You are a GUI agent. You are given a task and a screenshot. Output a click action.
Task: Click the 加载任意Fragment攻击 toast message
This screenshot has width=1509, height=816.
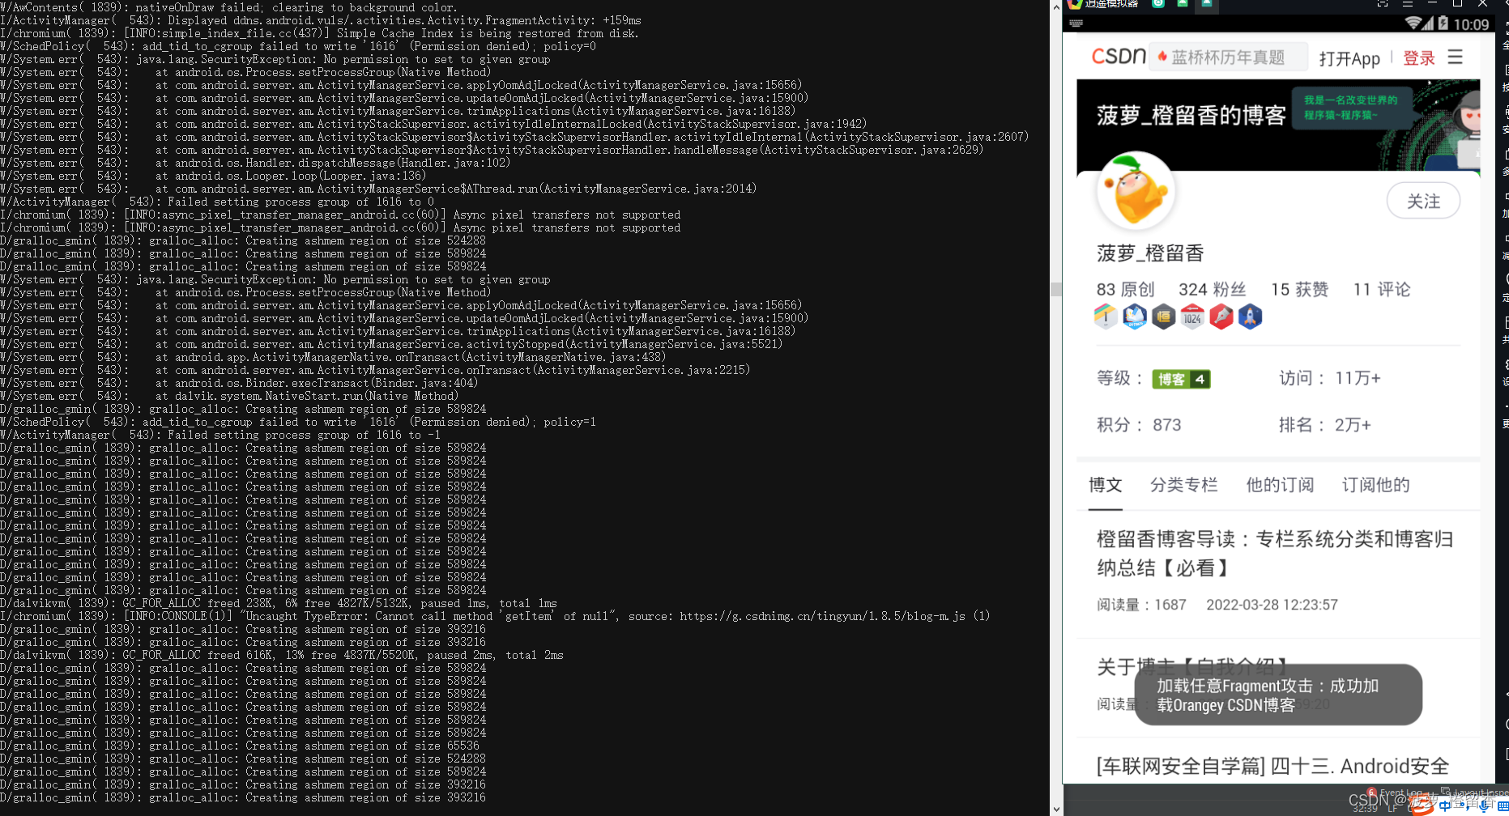[1278, 695]
